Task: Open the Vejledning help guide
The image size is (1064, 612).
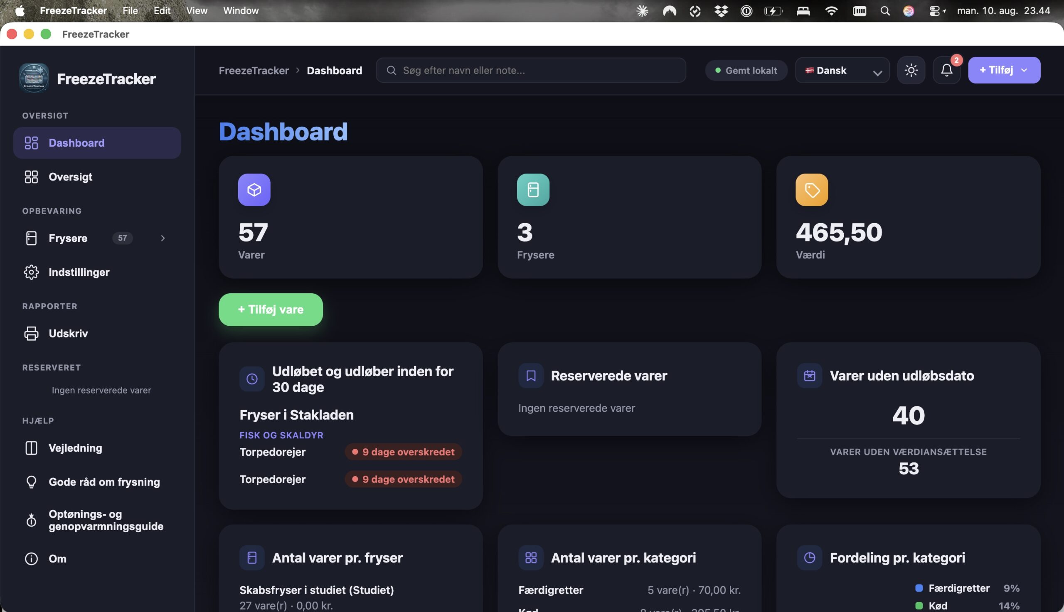Action: click(x=97, y=448)
